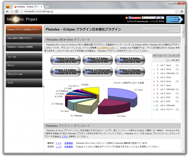This screenshot has width=189, height=157.
Task: Open the こちら link
Action: [65, 137]
